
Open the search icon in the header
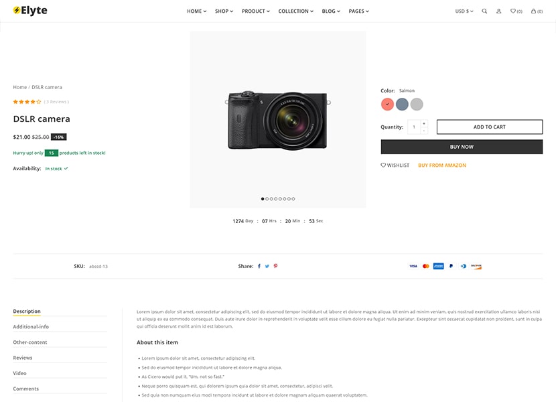click(484, 11)
